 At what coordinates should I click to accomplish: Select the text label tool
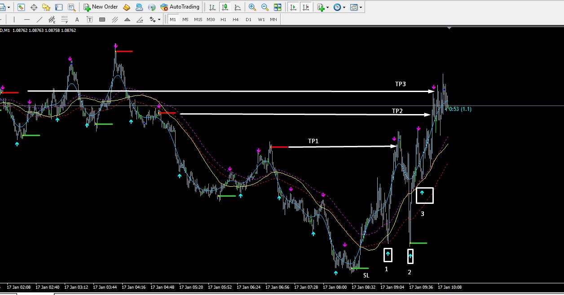point(90,20)
